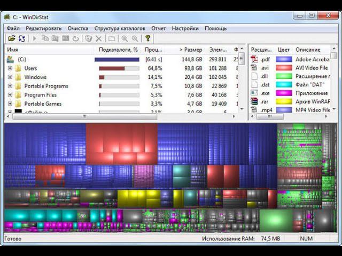Viewport: 342px width, 256px height.
Task: Open the Файл menu
Action: click(13, 28)
